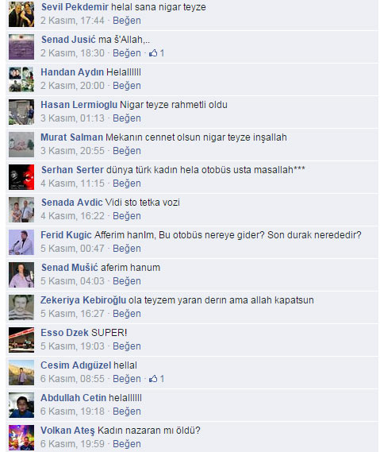Viewport: 380px width, 452px height.
Task: Open Senad Mušić's profile name link
Action: pyautogui.click(x=70, y=268)
